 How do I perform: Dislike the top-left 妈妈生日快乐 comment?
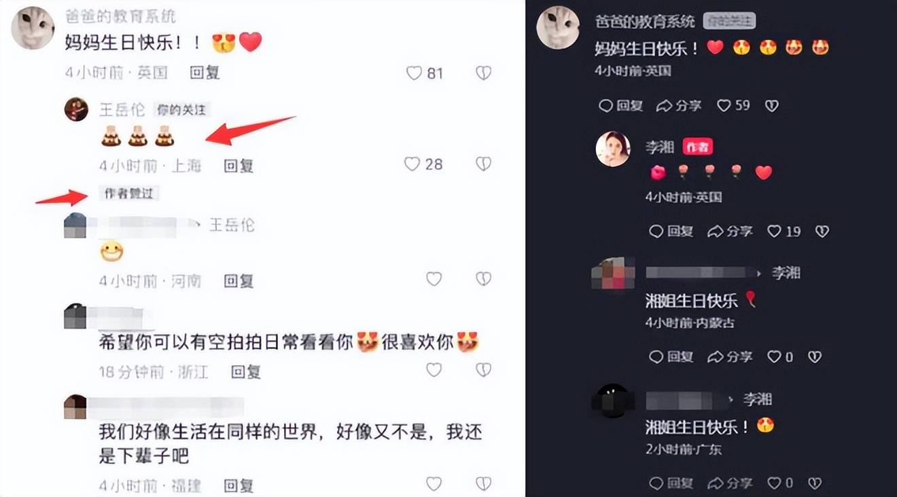[x=483, y=73]
